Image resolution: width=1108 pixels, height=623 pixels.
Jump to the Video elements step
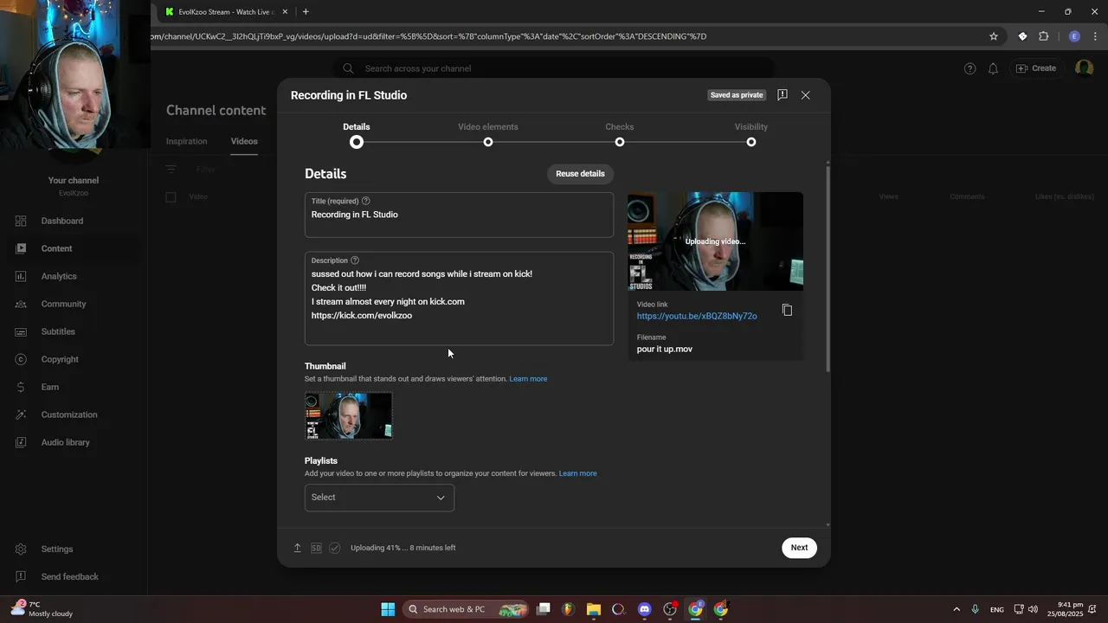(488, 134)
